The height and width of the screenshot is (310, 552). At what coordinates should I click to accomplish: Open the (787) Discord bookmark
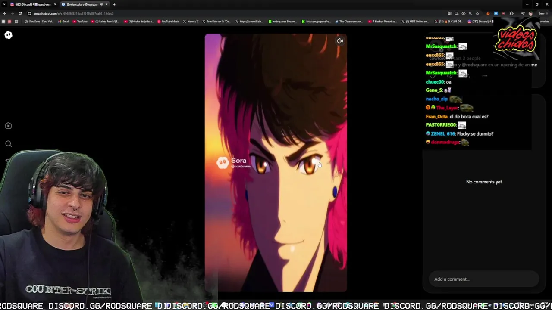click(481, 22)
